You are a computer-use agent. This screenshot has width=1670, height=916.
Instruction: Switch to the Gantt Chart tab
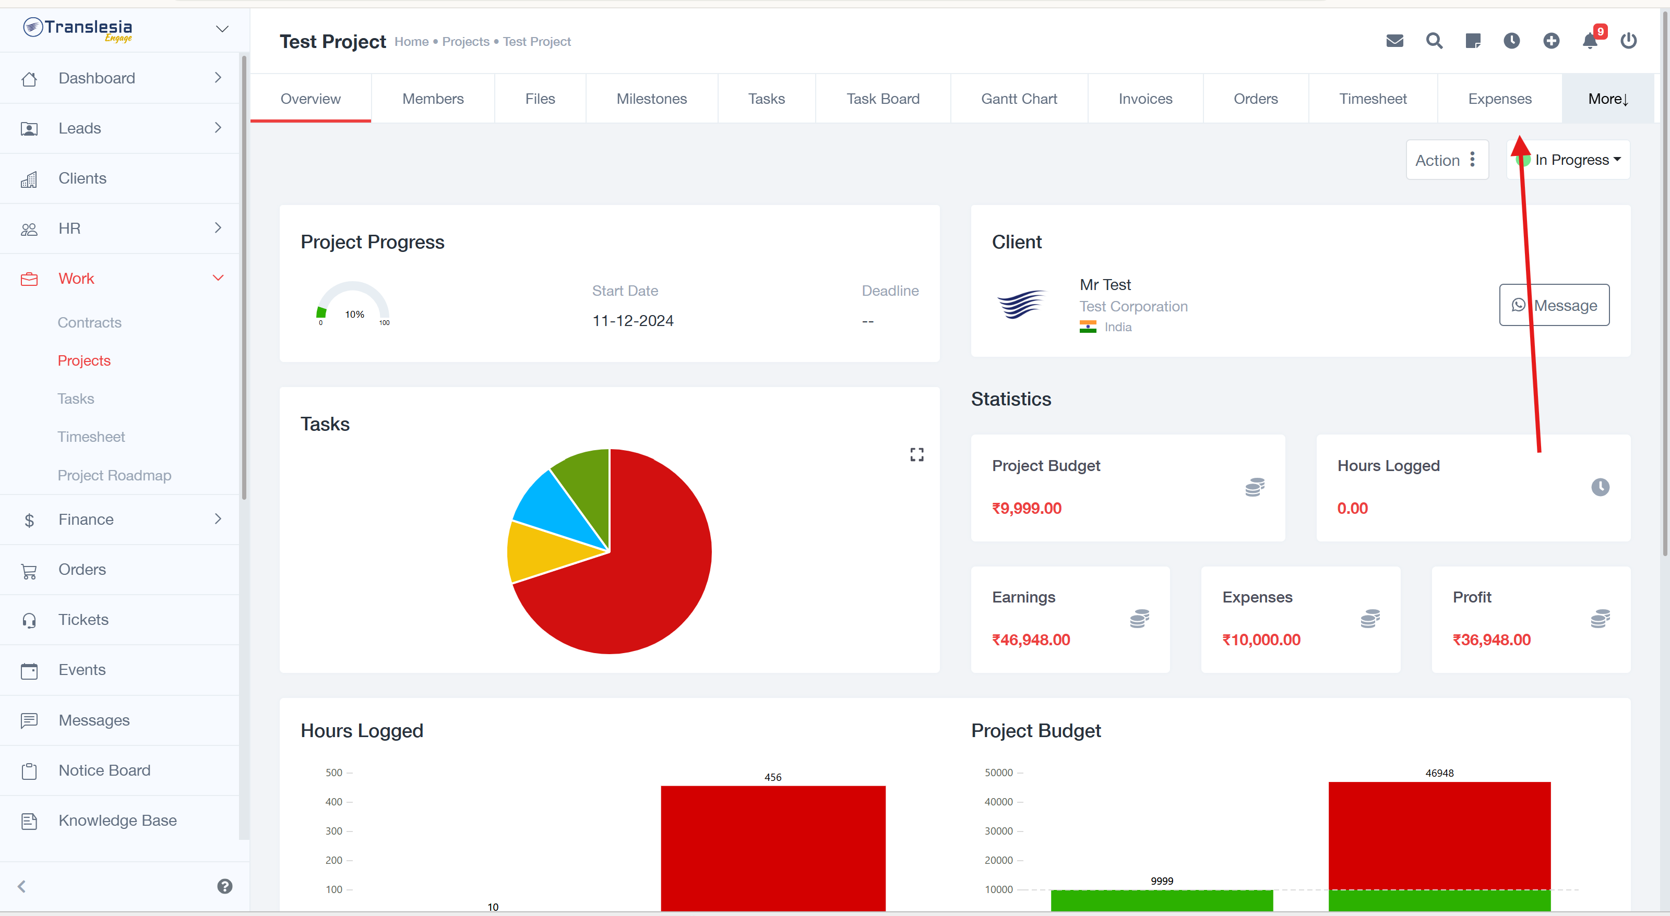(x=1019, y=99)
